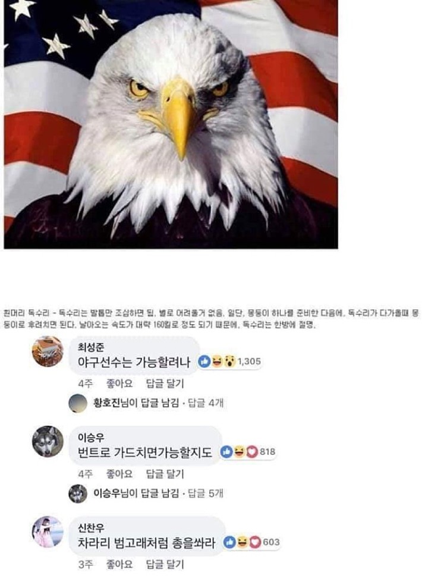Open reactions showing 818 count
422x581 pixels.
248,452
